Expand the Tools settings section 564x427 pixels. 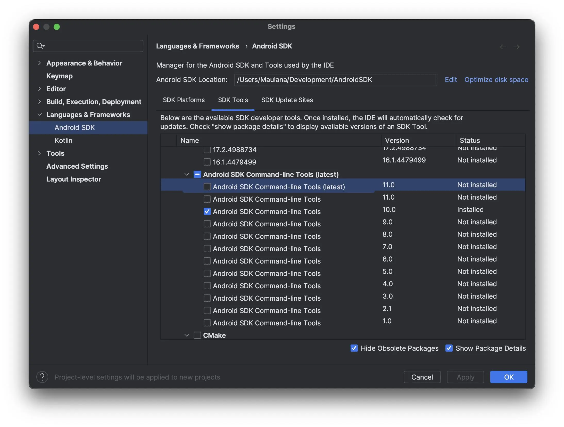39,153
